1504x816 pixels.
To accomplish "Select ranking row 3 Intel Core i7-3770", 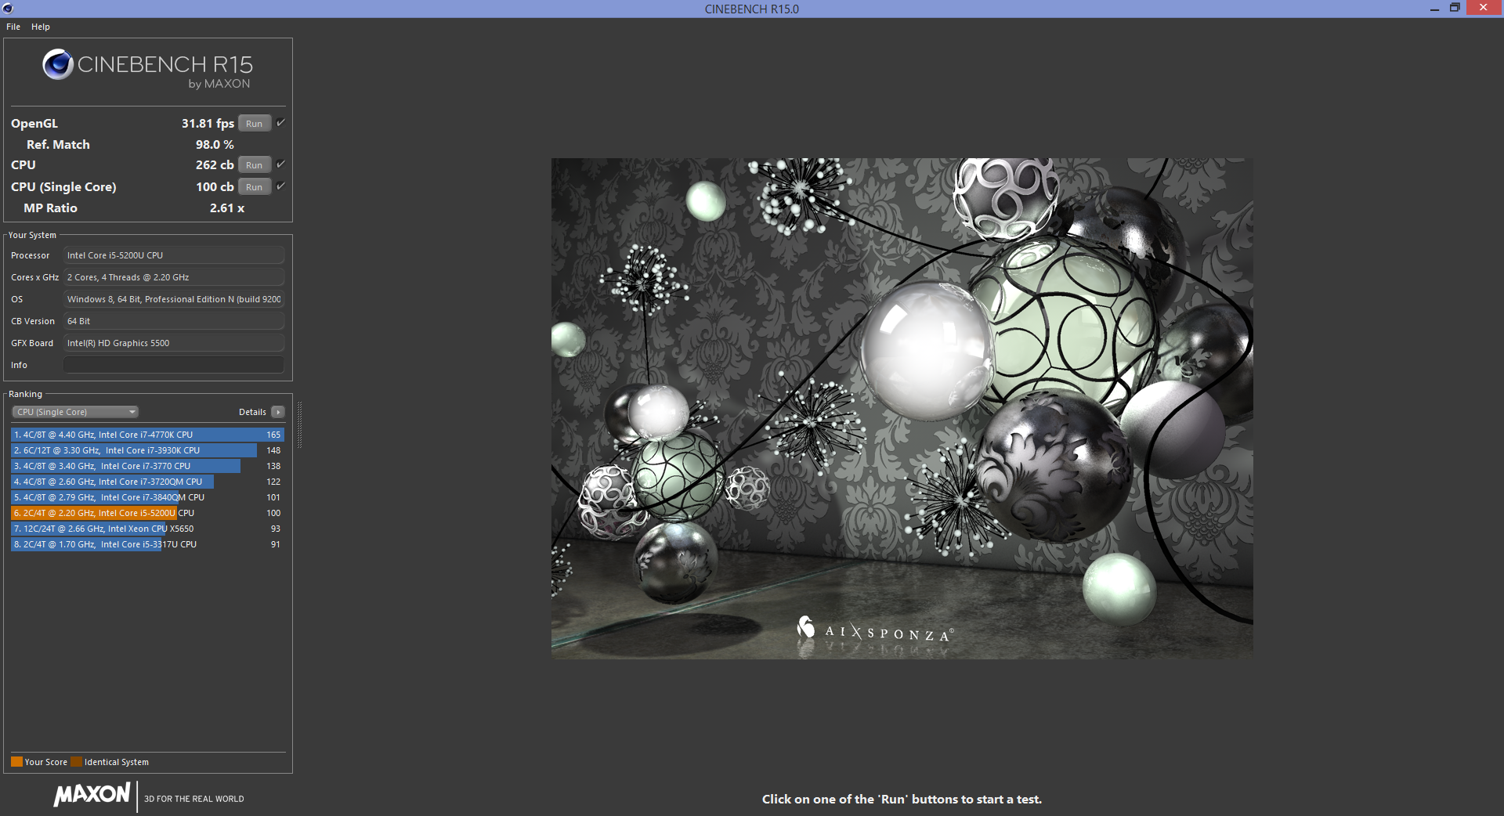I will [147, 466].
